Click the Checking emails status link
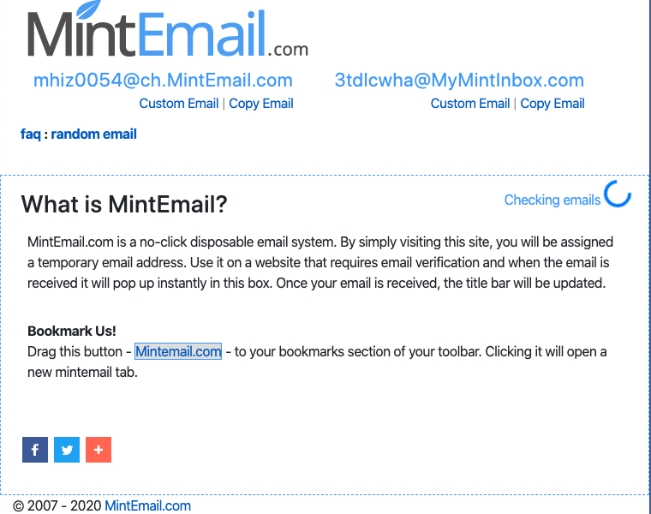 (x=552, y=200)
